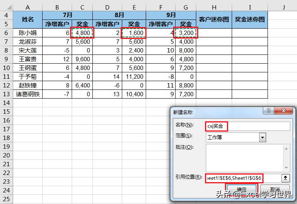297x204 pixels.
Task: Select column E header
Action: point(134,8)
